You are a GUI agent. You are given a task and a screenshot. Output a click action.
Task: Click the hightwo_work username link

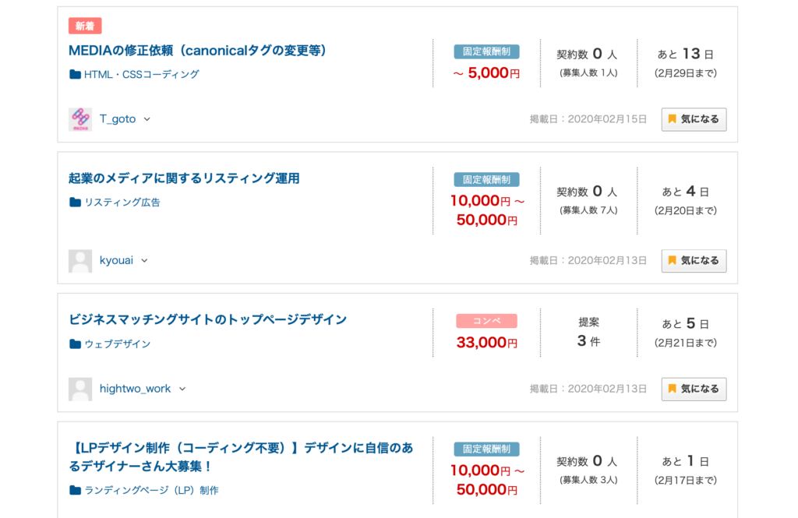135,389
